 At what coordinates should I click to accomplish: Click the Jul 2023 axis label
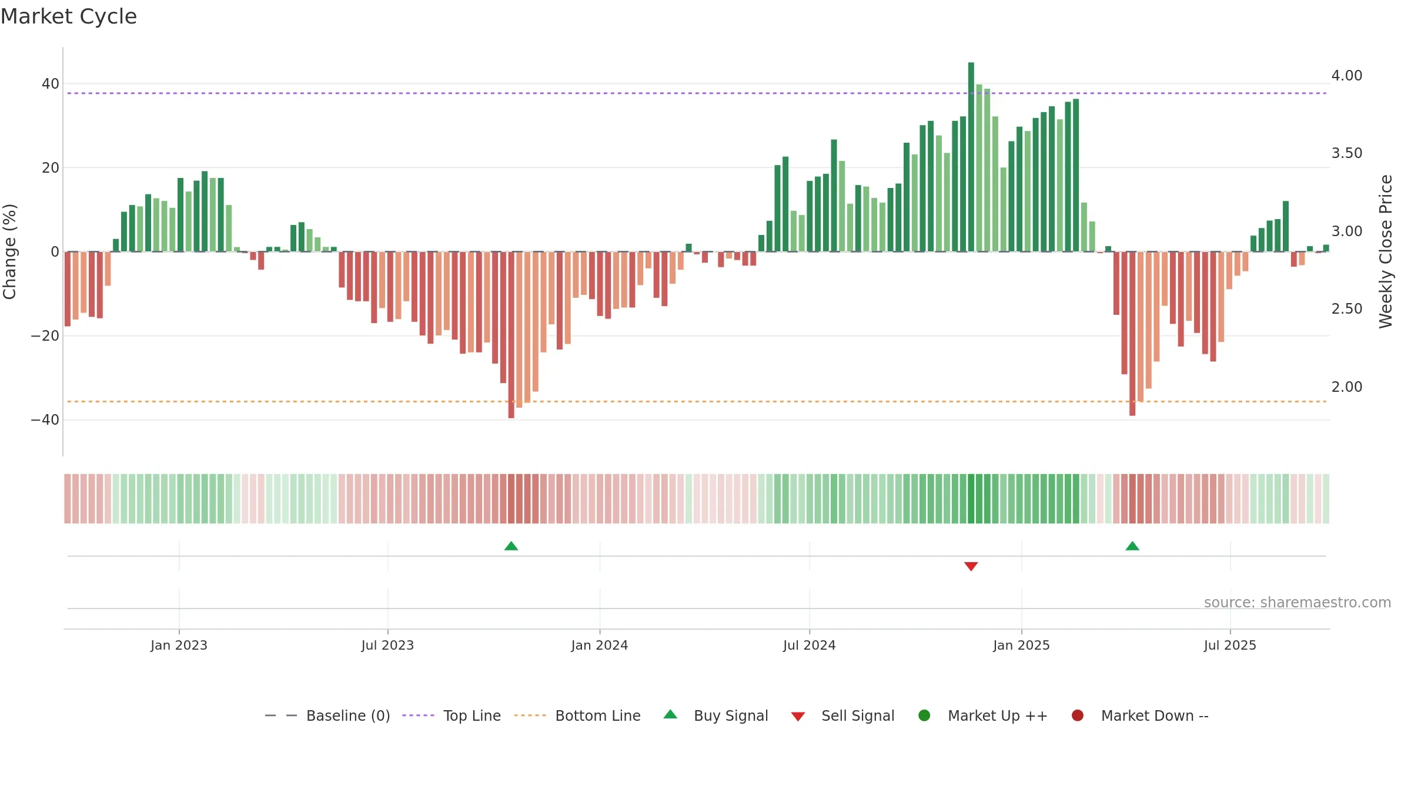pyautogui.click(x=387, y=645)
